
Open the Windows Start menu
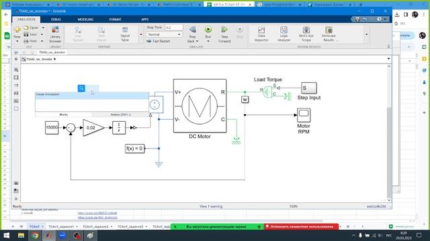point(6,235)
